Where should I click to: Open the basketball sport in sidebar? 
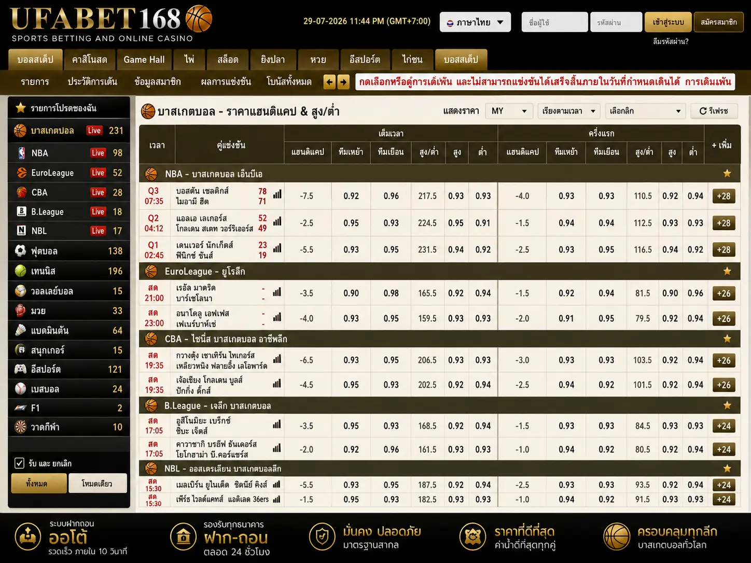click(69, 131)
